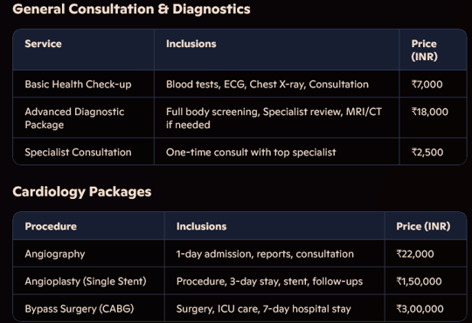Click the Surgery, ICU care, 7-day stay text
The width and height of the screenshot is (472, 323).
pos(263,309)
